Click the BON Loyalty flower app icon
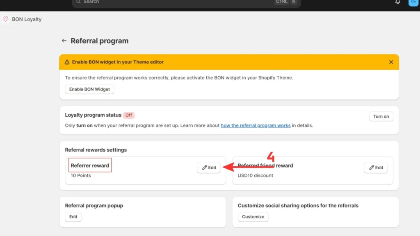 tap(5, 19)
